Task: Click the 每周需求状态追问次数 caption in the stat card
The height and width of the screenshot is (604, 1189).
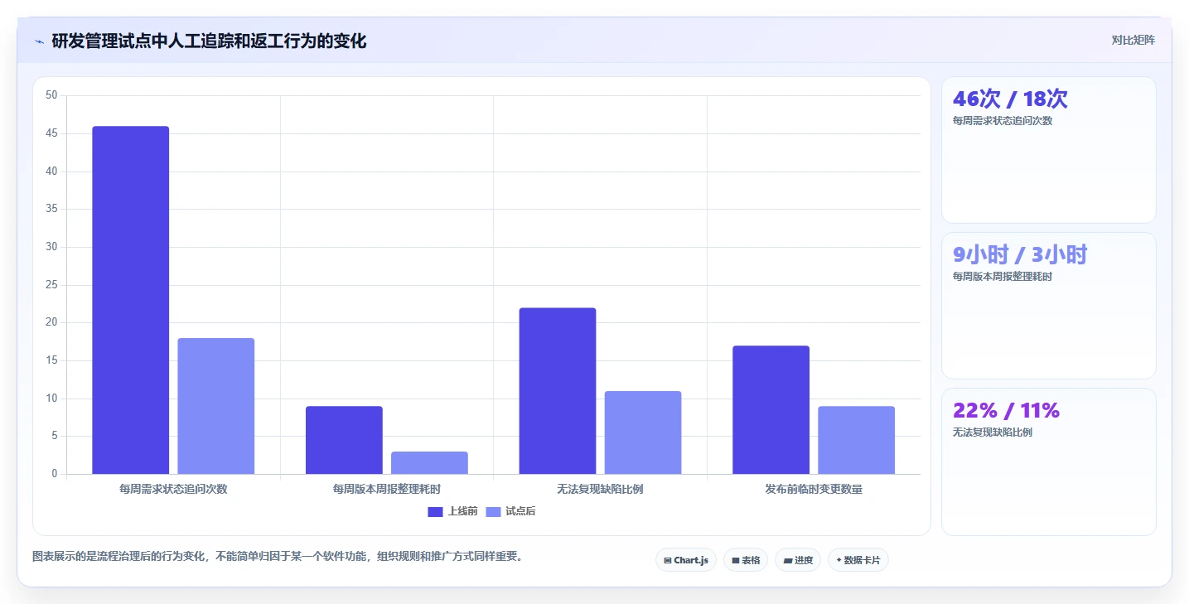Action: (1003, 121)
